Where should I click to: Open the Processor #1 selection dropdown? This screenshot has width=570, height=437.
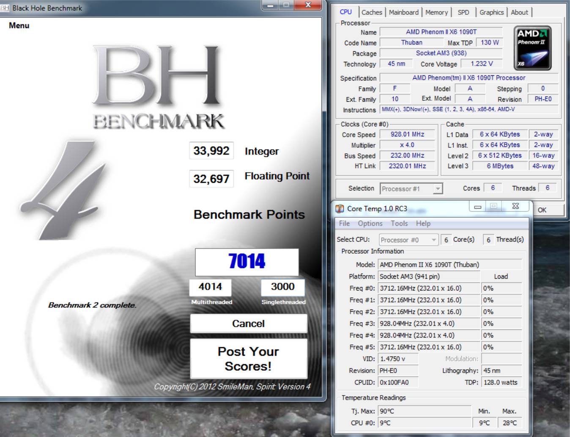(x=438, y=189)
